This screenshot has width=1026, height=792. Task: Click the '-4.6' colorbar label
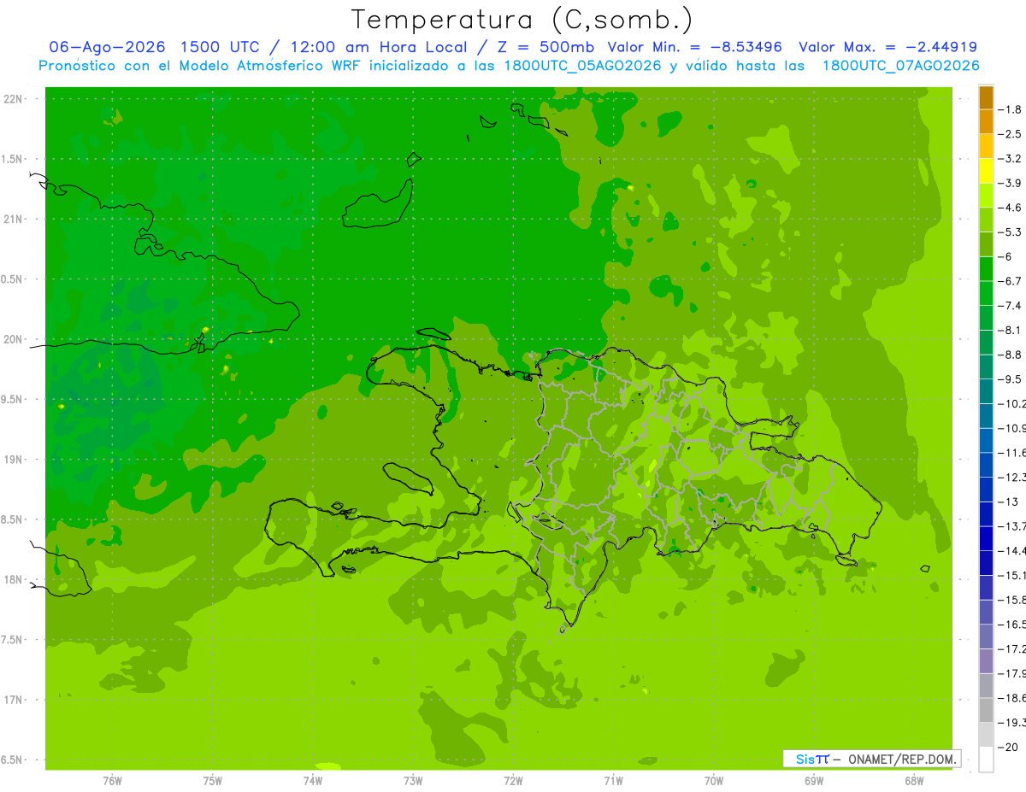pos(1011,208)
